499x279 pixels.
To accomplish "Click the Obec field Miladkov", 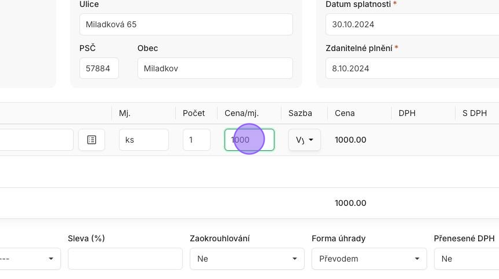I will tap(215, 68).
